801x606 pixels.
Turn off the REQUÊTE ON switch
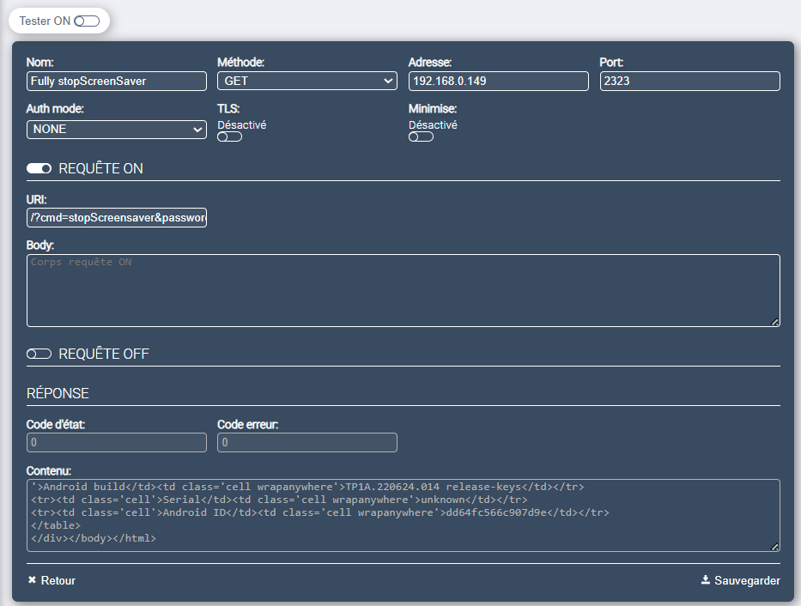click(x=39, y=168)
